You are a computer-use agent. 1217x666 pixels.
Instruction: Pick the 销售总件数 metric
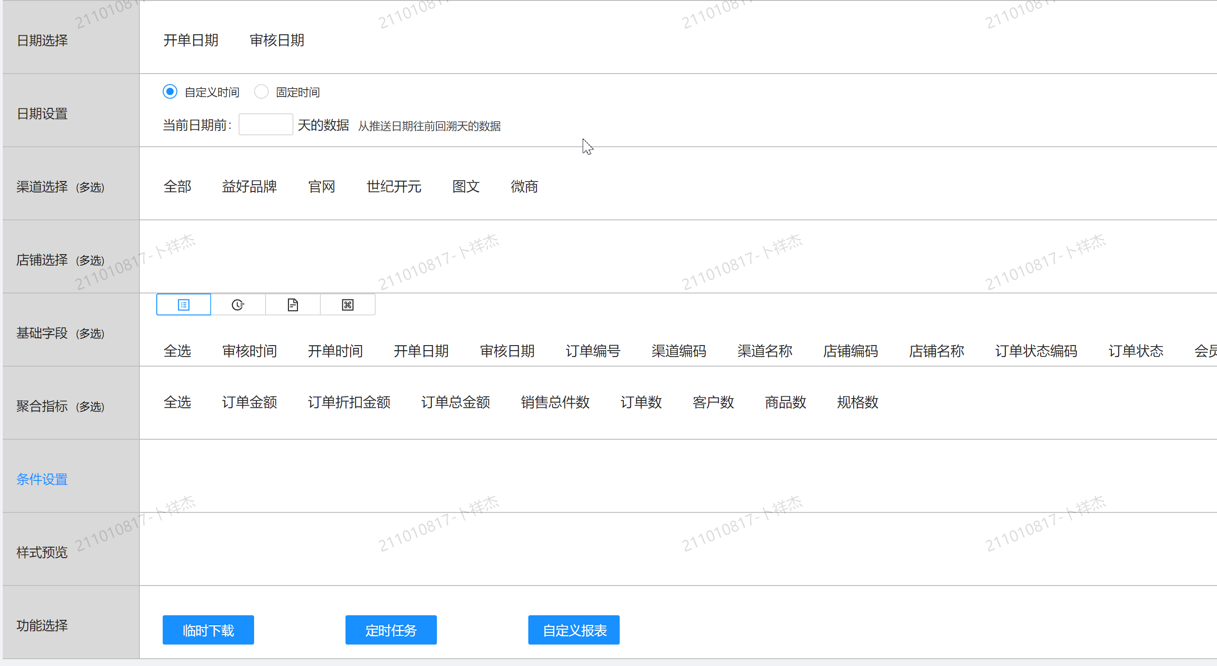[x=556, y=403]
